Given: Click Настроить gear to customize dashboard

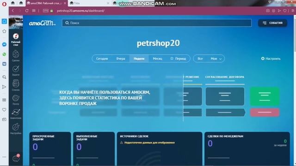Looking at the screenshot, I should [271, 59].
